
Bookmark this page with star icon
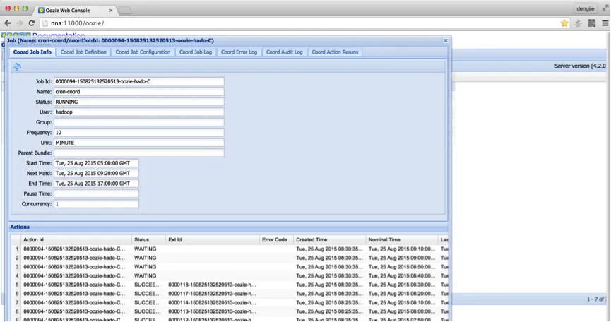564,23
